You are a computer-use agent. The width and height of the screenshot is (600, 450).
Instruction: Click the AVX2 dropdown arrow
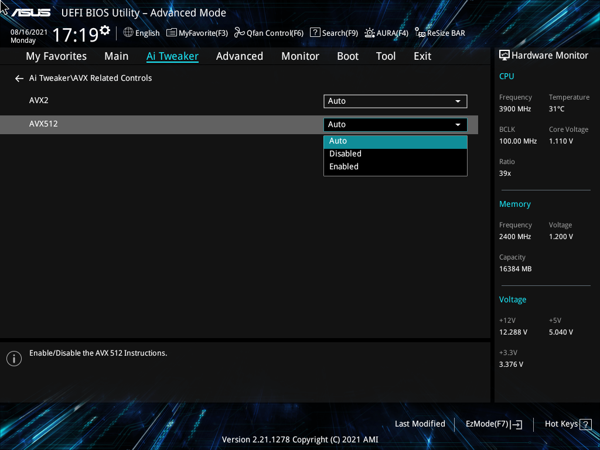click(x=458, y=101)
